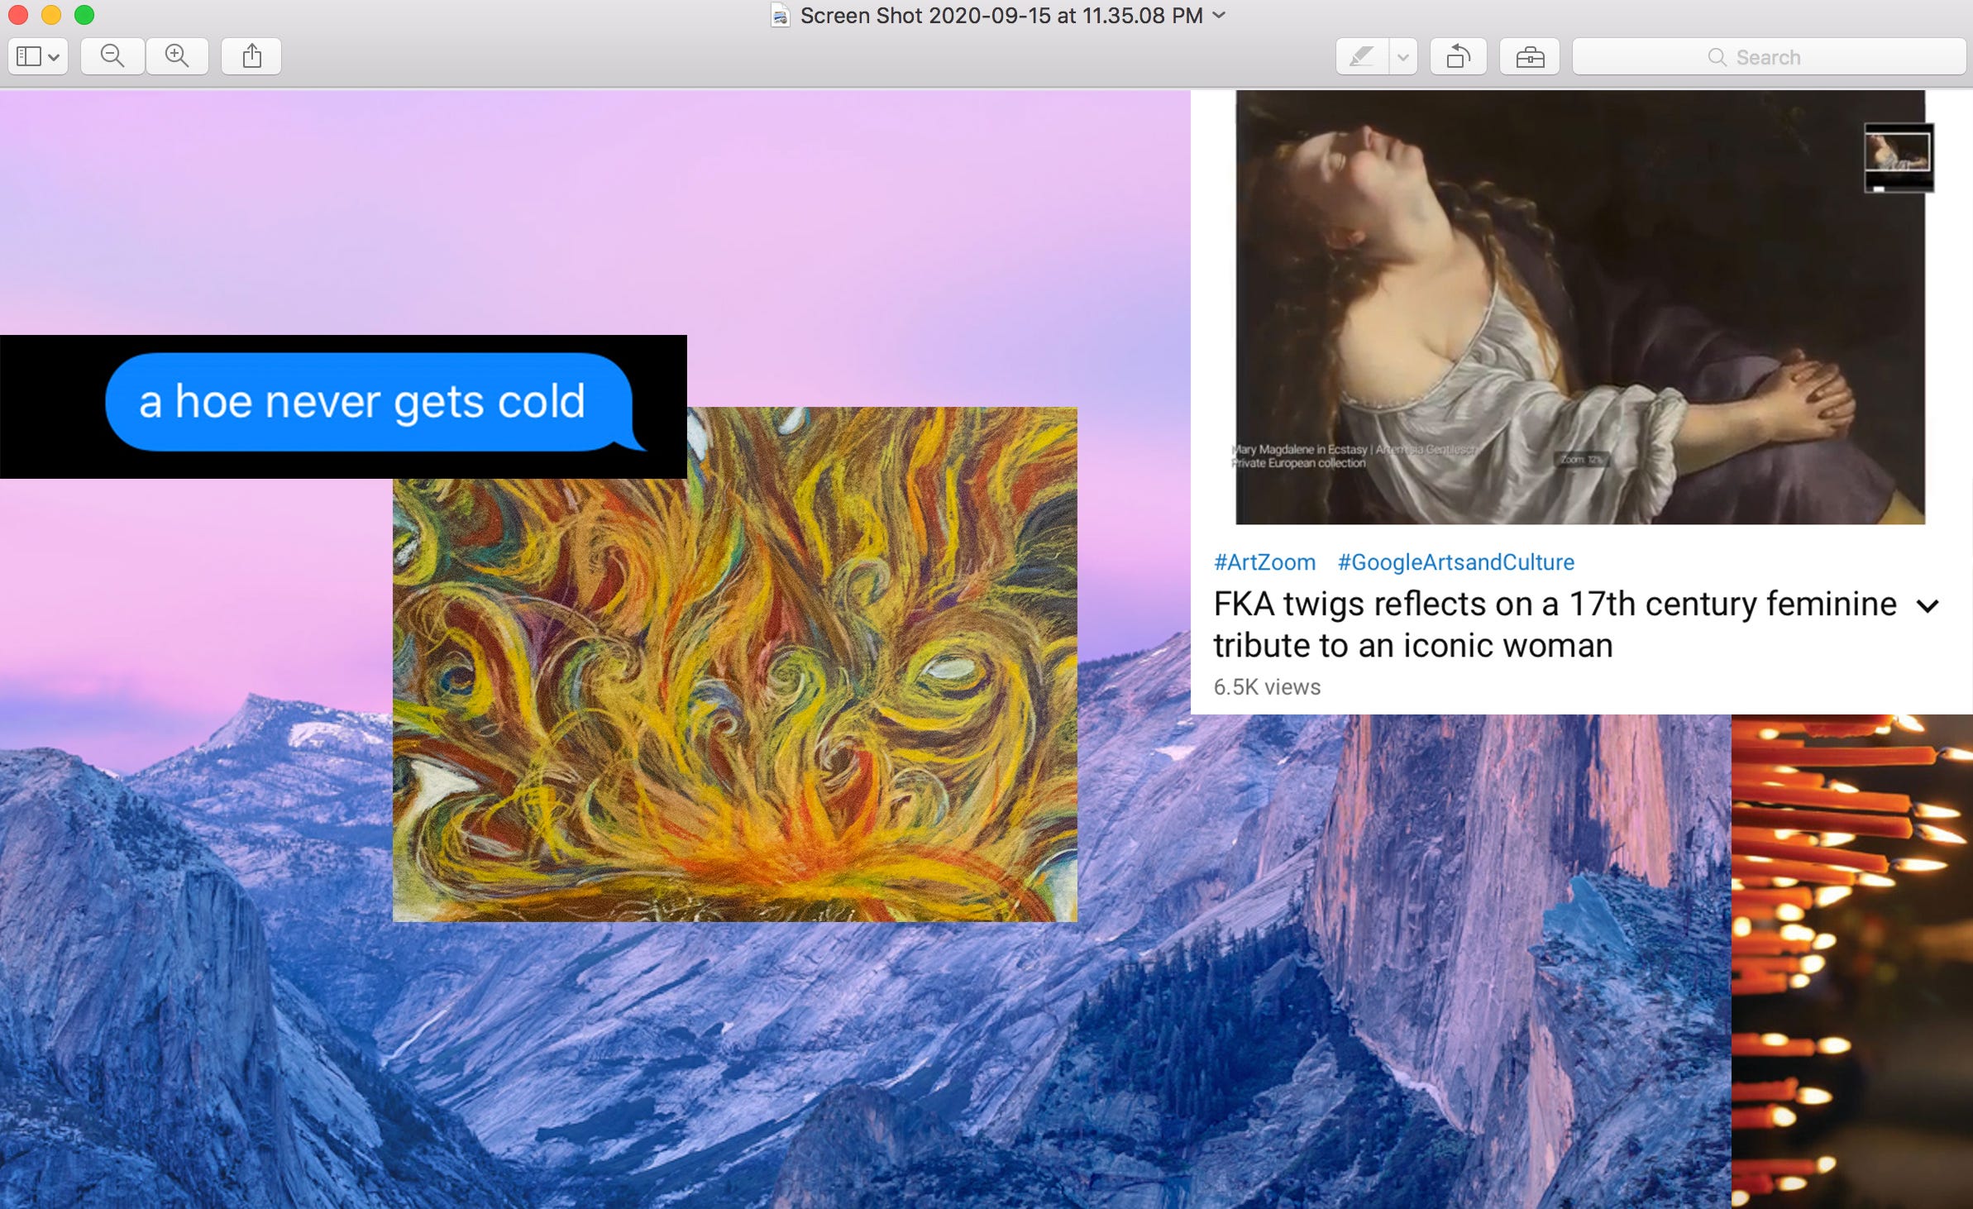Click the zoom out magnifier icon
The image size is (1973, 1209).
coord(112,57)
